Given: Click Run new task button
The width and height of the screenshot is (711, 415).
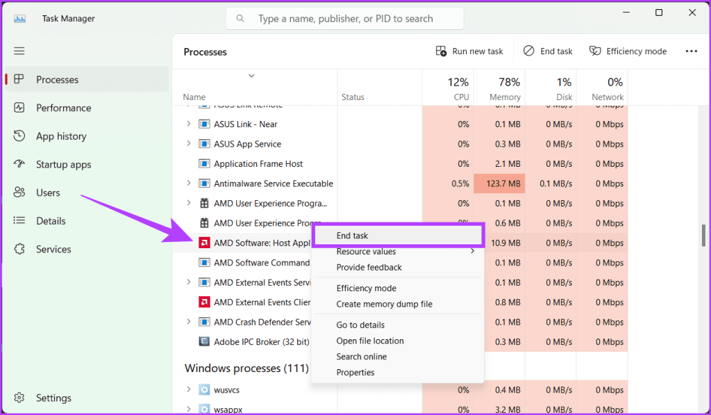Looking at the screenshot, I should (x=469, y=51).
